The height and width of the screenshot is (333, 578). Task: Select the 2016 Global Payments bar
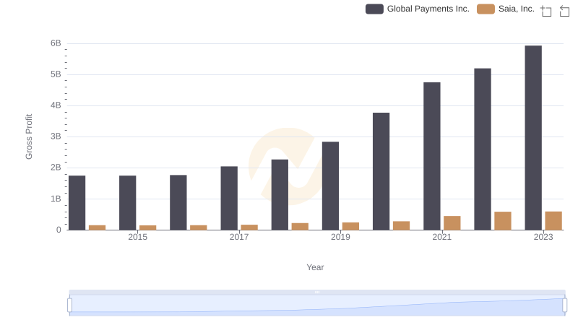coord(178,202)
